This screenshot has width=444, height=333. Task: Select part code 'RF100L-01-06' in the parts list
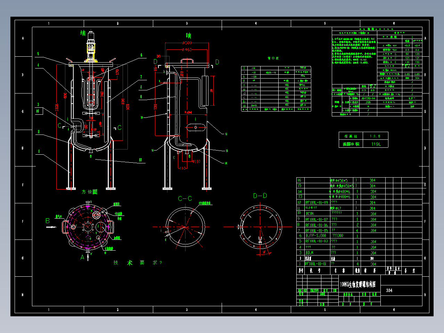pos(316,225)
